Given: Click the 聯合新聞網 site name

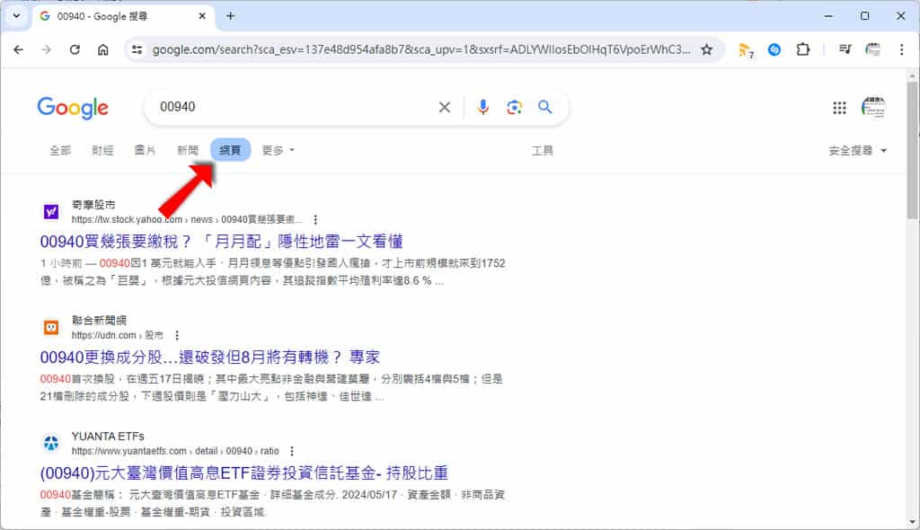Looking at the screenshot, I should pyautogui.click(x=99, y=321).
